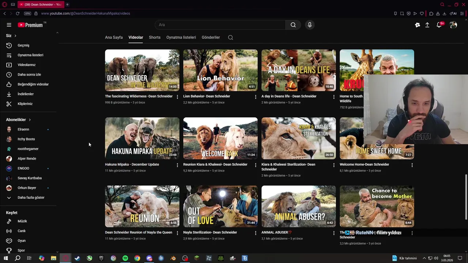Start voice search with microphone icon
The image size is (468, 263).
coord(310,25)
